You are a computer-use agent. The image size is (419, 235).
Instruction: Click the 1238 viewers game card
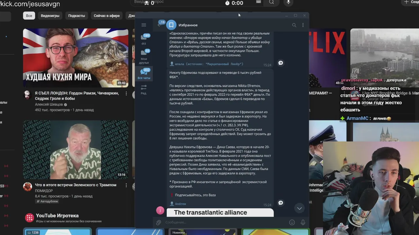point(58,232)
